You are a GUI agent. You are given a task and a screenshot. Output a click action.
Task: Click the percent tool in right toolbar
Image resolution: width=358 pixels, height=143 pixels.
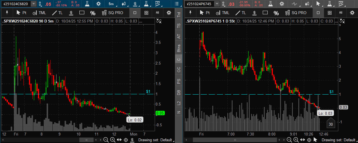point(276,13)
